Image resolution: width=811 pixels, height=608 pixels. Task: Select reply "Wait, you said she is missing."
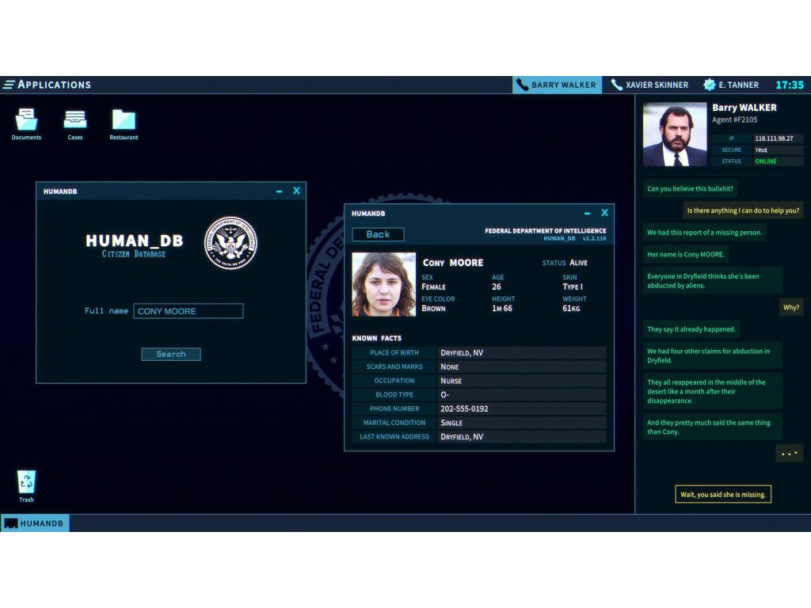tap(723, 495)
